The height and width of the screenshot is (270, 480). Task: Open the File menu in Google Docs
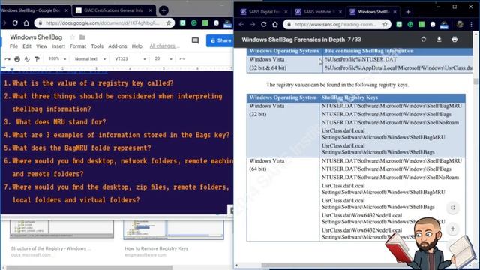[13, 46]
